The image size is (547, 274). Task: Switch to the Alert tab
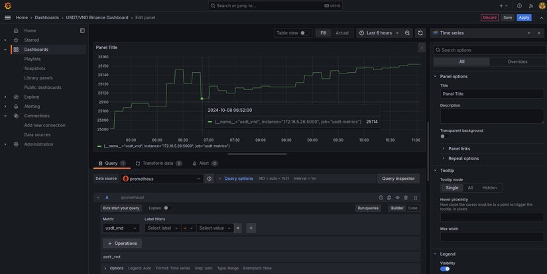click(205, 163)
